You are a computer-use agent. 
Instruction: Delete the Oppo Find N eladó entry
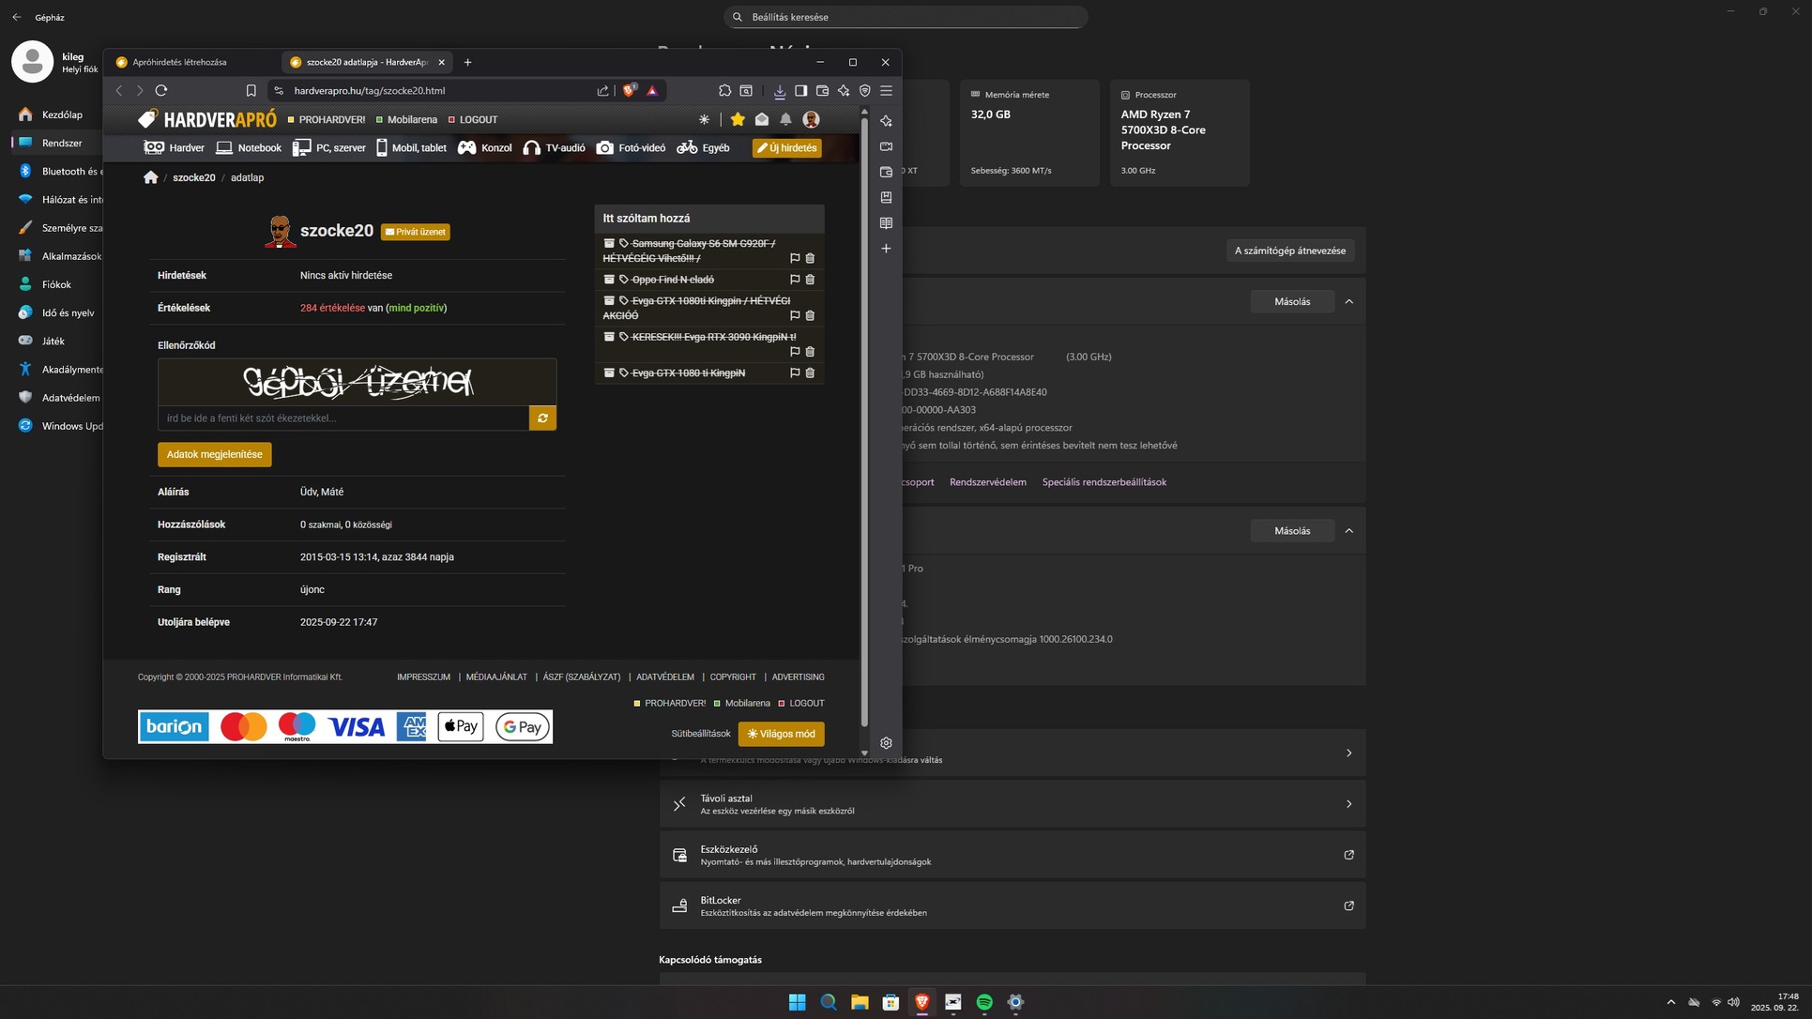(810, 280)
